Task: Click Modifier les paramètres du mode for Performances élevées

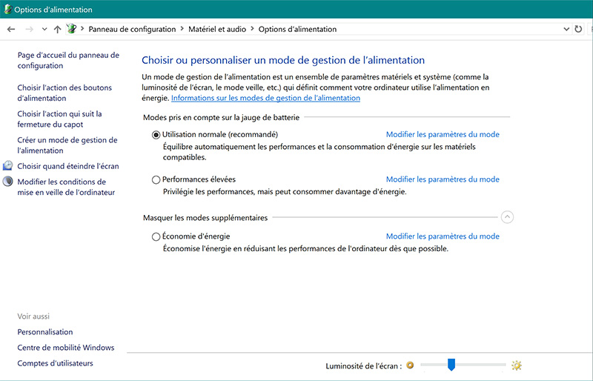Action: pos(443,179)
